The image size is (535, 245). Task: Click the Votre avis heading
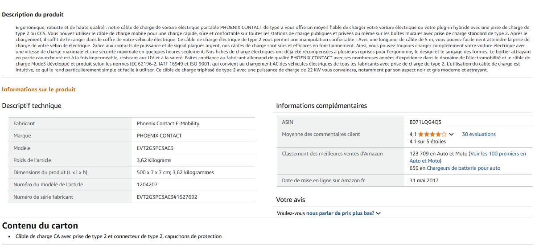point(291,200)
